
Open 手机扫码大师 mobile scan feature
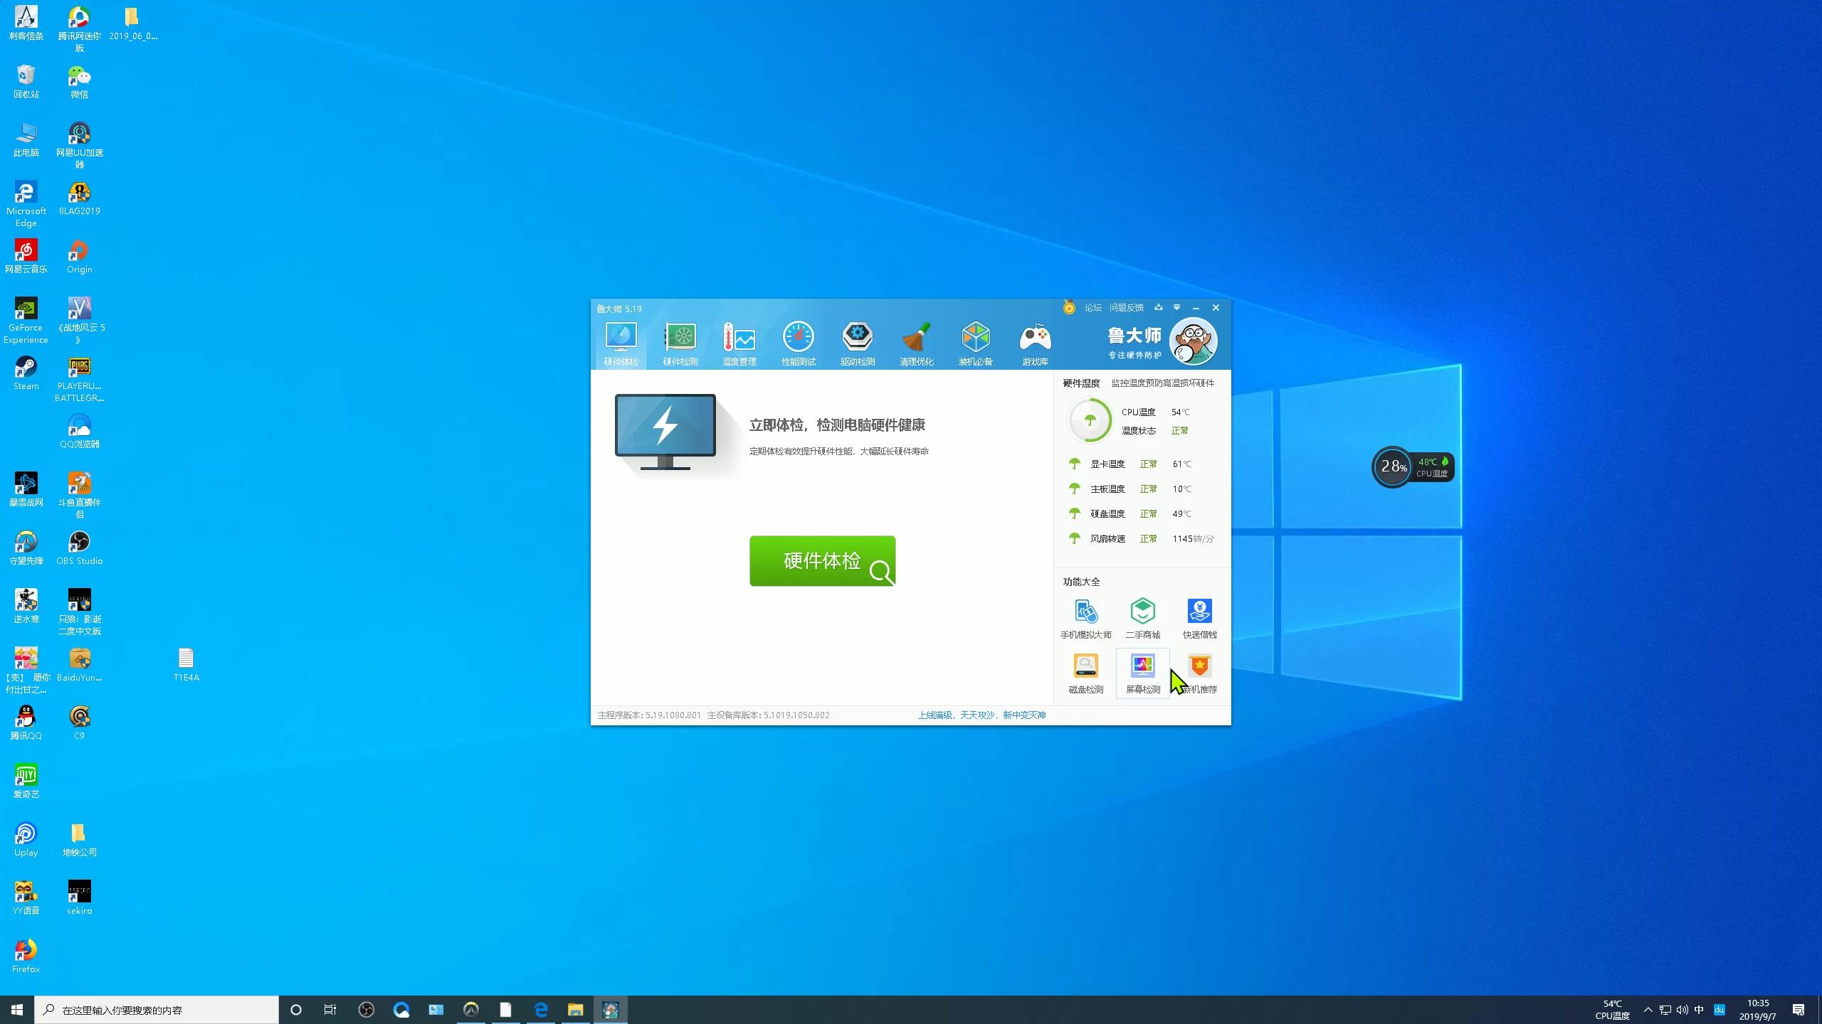(1085, 617)
